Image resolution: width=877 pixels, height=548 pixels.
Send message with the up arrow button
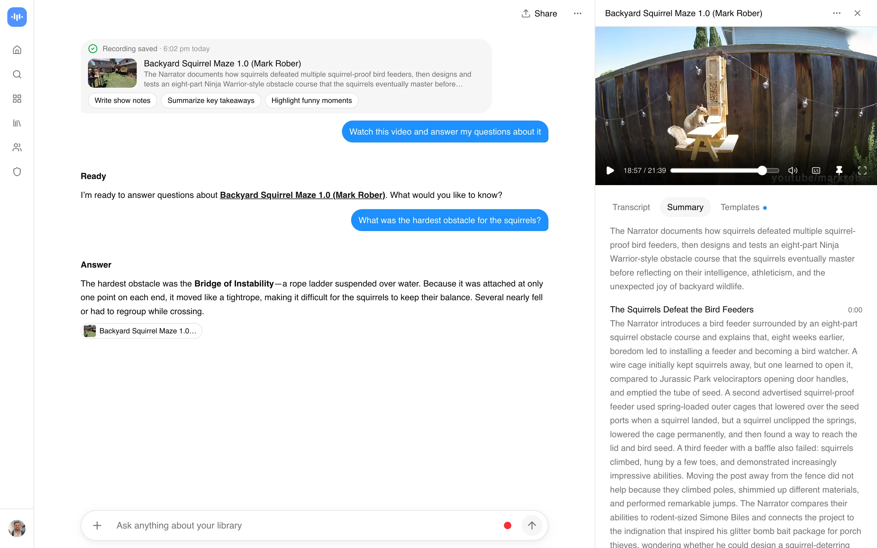(x=532, y=525)
